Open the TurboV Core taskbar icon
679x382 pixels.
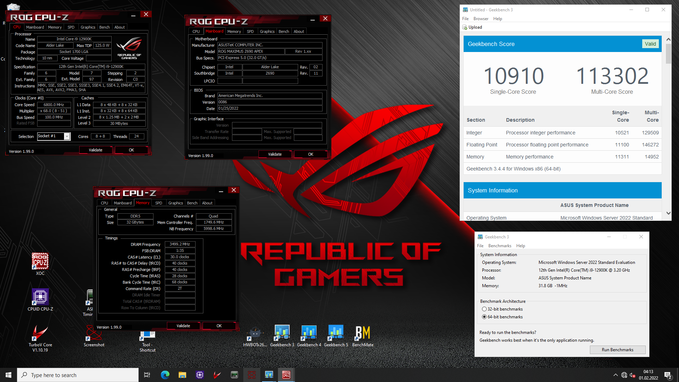217,375
